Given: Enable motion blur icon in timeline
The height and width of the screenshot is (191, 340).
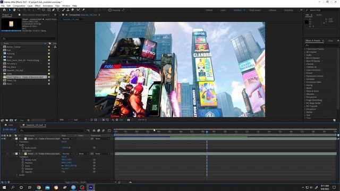Looking at the screenshot, I should pos(104,131).
